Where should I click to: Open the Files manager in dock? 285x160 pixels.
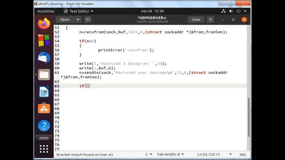(x=44, y=75)
